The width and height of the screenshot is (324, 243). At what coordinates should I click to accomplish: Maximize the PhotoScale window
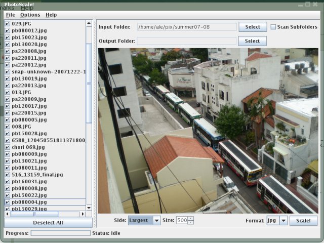tap(308, 4)
